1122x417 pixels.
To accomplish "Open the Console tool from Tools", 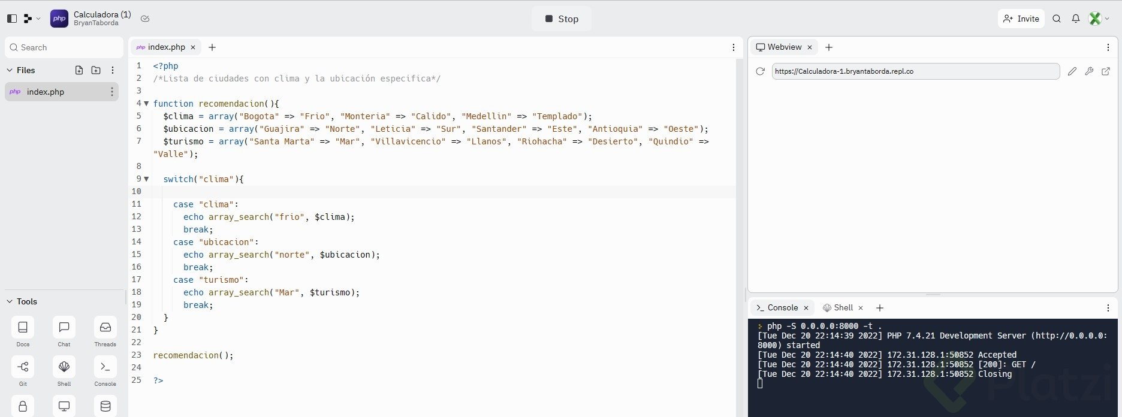I will point(105,367).
